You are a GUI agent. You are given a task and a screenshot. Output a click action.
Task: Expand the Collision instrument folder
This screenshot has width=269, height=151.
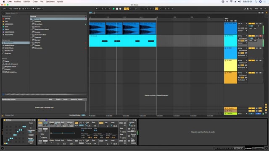coord(31,21)
